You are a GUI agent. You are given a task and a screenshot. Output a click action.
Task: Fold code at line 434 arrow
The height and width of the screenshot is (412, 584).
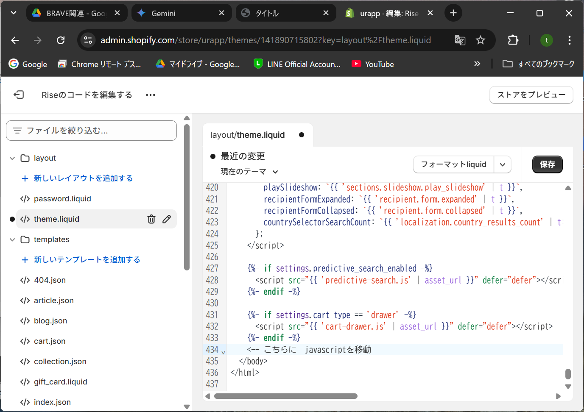[x=224, y=352]
